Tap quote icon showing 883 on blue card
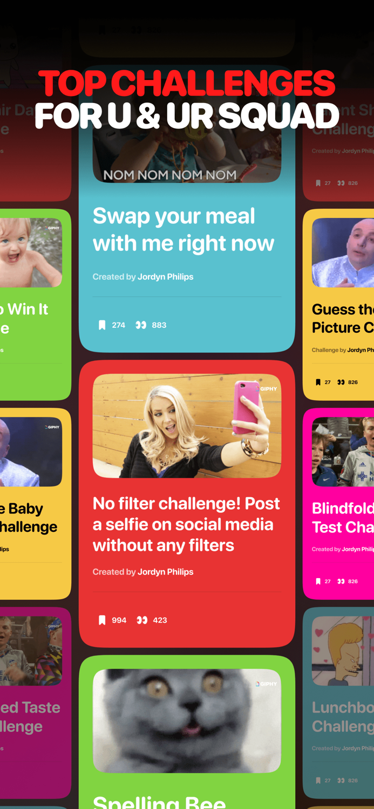 (141, 325)
